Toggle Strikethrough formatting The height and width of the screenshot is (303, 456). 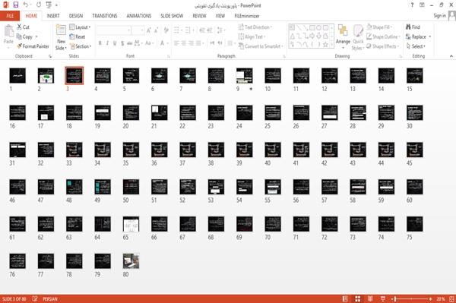coord(130,43)
